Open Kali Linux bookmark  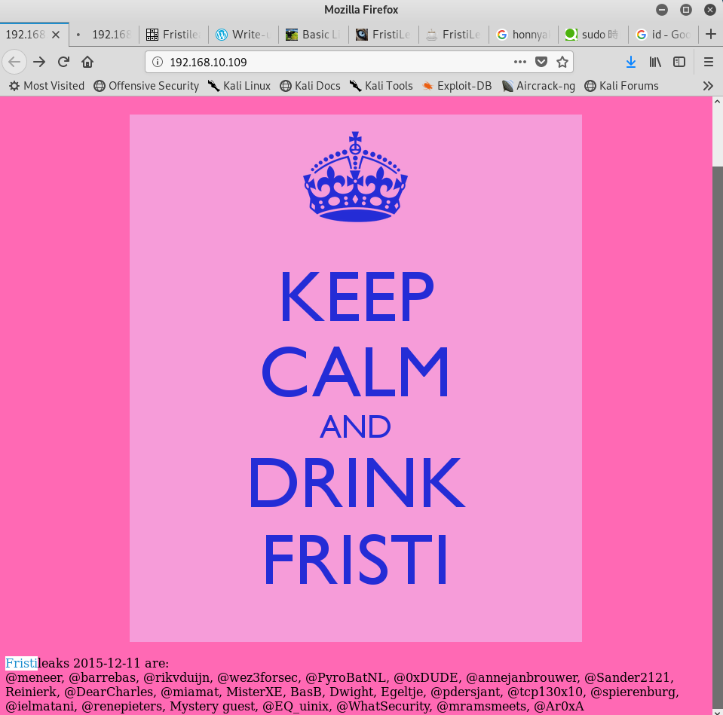[x=239, y=86]
